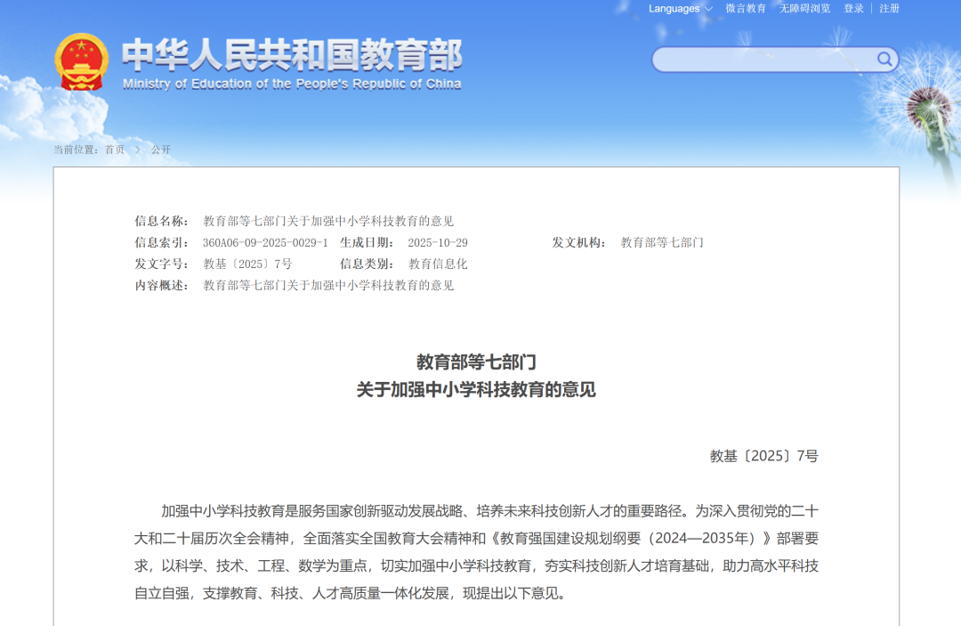This screenshot has width=961, height=626.
Task: Click the 微言教育 icon link in the top bar
Action: click(746, 9)
